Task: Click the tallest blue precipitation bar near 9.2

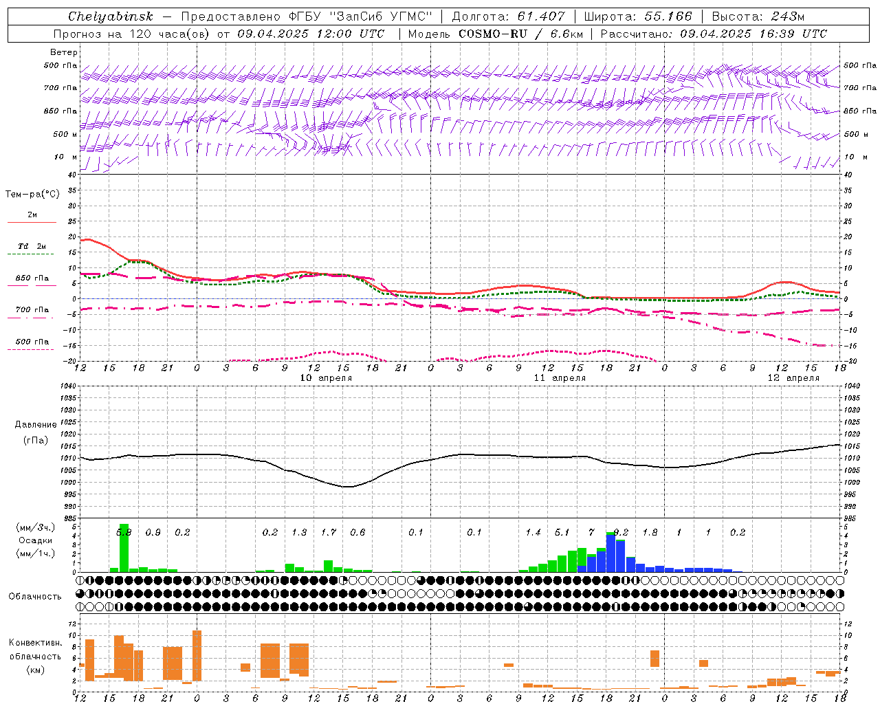Action: tap(610, 553)
